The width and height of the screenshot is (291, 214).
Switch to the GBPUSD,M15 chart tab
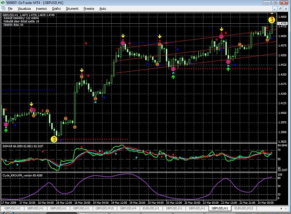click(104, 208)
